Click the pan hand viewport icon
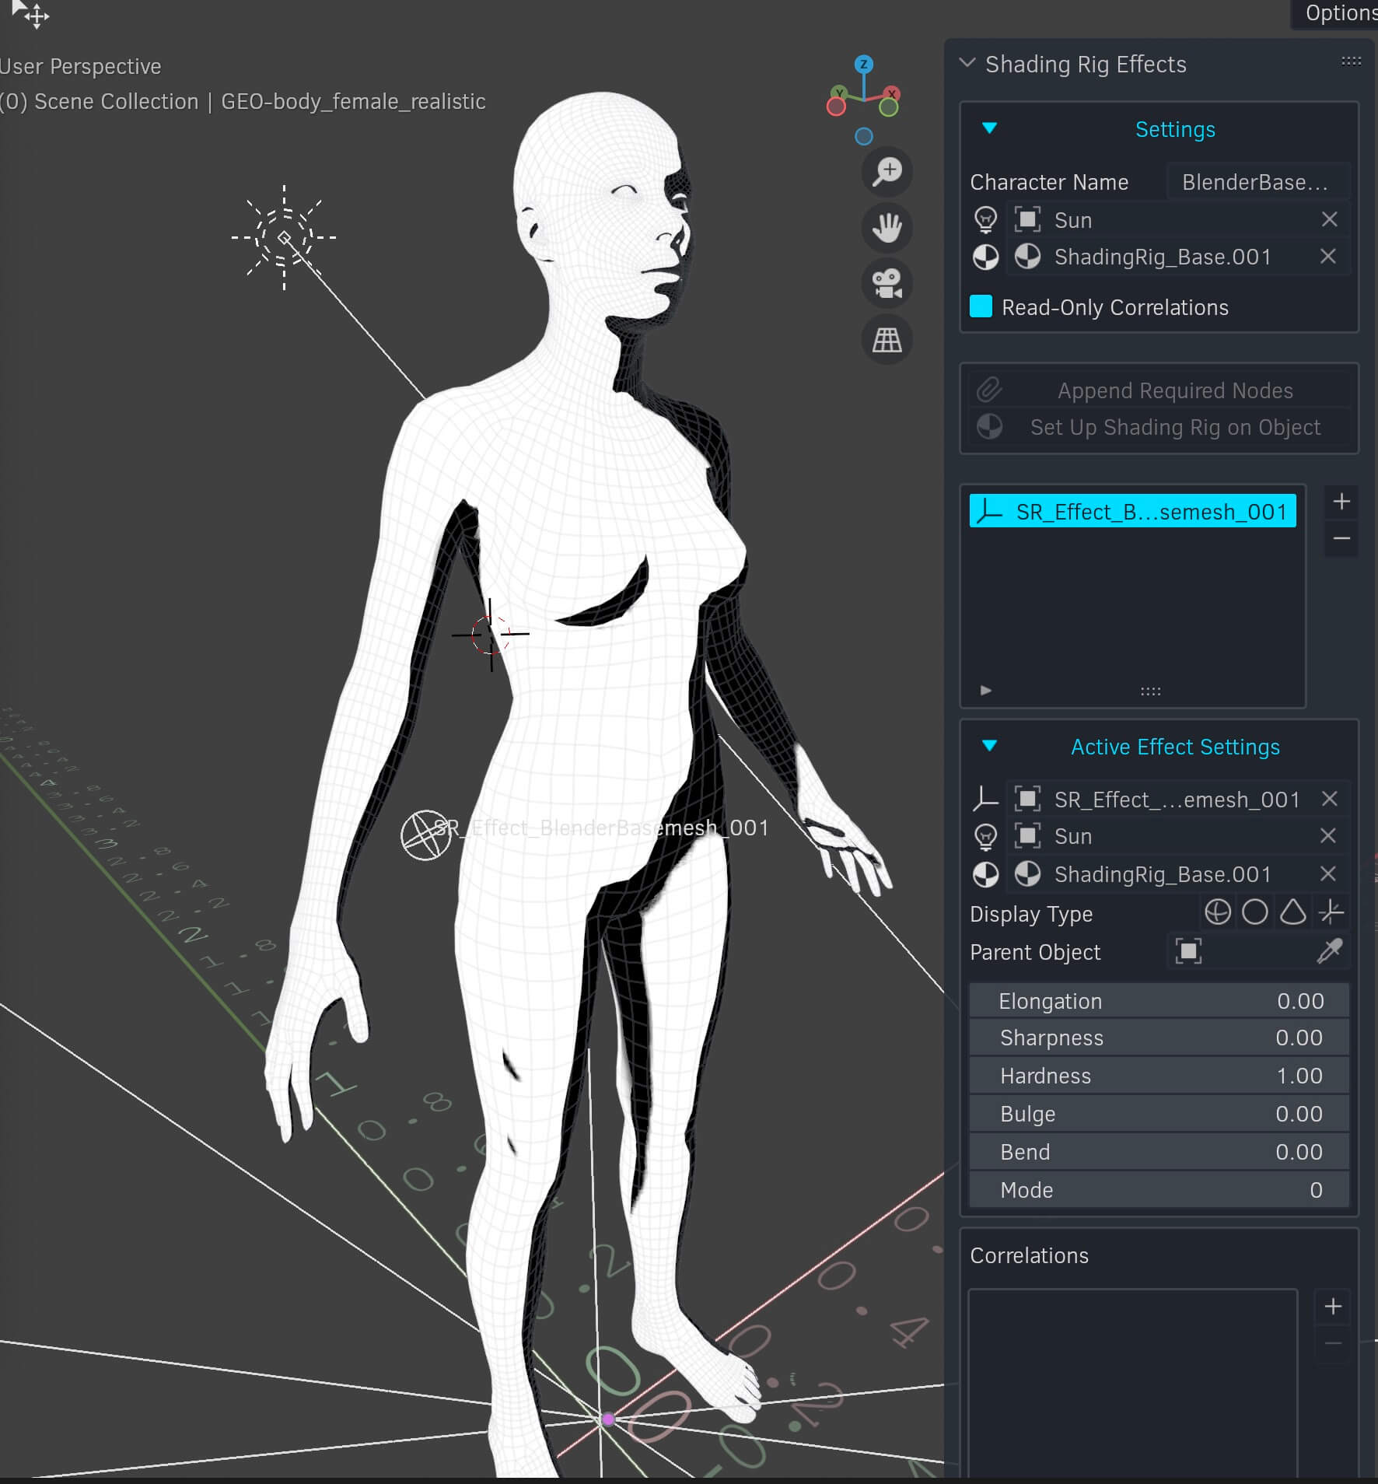 coord(887,228)
